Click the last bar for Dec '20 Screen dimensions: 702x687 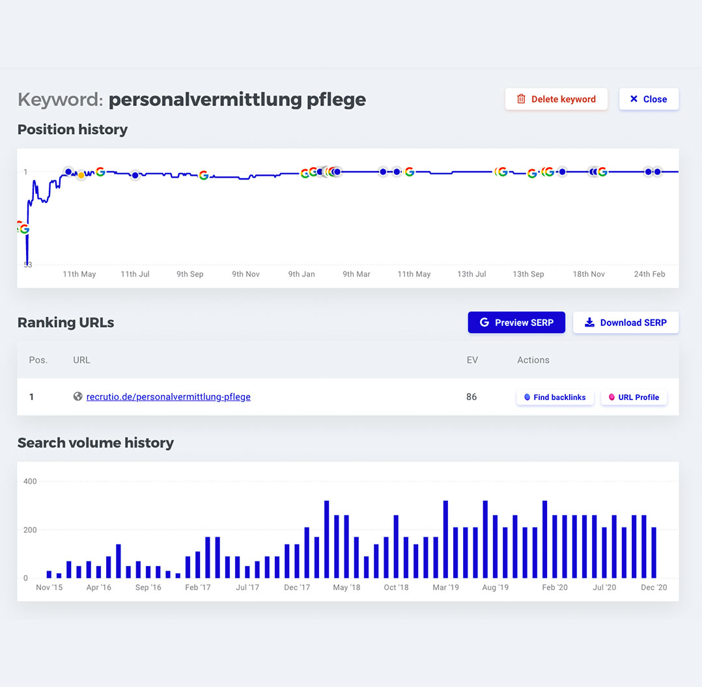pyautogui.click(x=654, y=552)
